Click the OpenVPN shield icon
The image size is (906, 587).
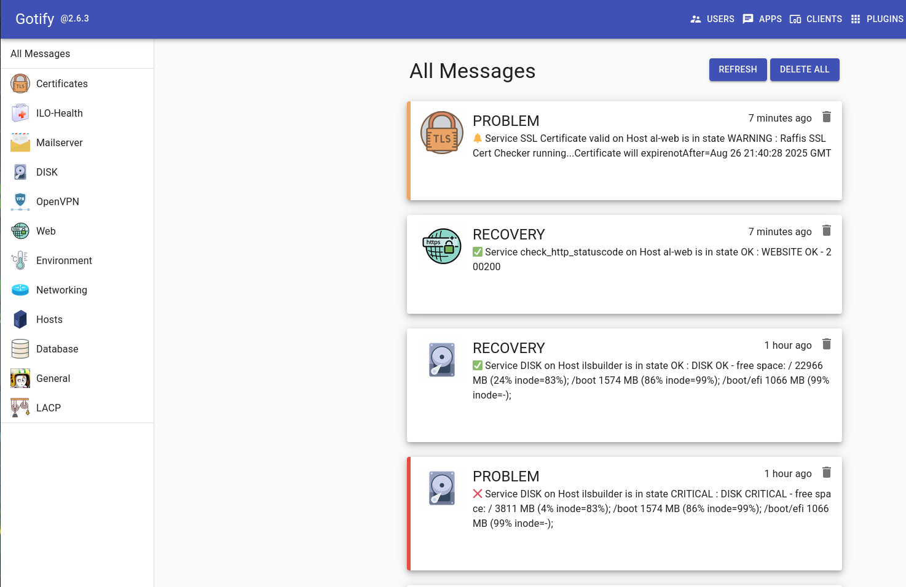point(20,201)
